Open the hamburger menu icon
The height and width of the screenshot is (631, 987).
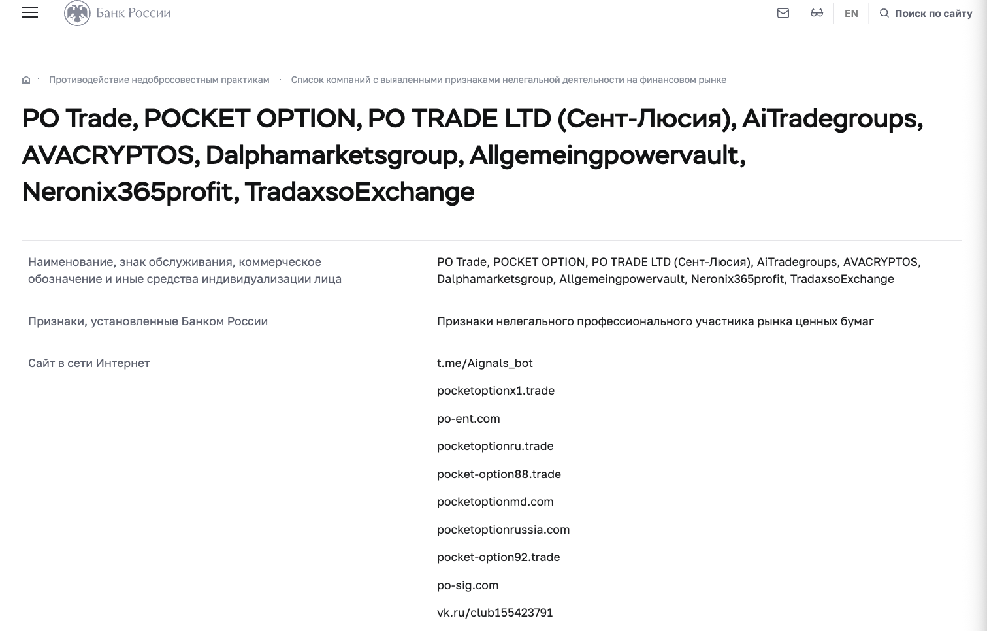tap(30, 13)
